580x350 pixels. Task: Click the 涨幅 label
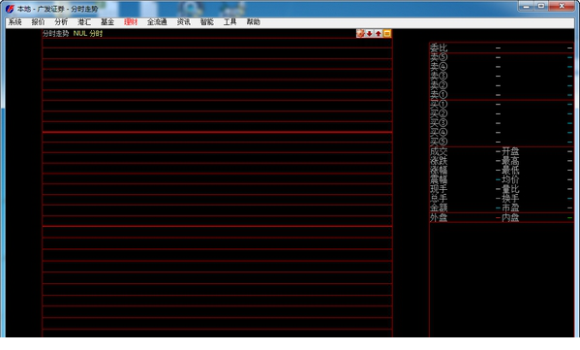(x=439, y=171)
